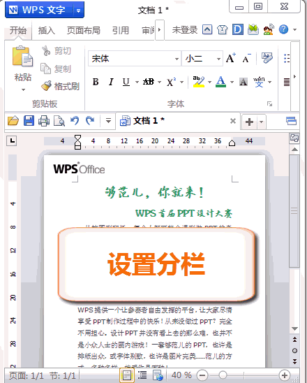Click the Print icon in quick toolbar
Screen dimensions: 307x383
44,121
